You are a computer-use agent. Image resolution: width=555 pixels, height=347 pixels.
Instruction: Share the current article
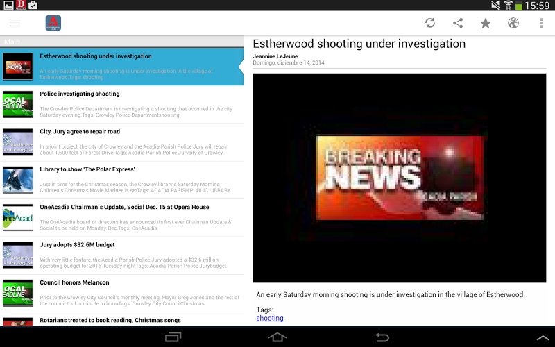(x=458, y=23)
